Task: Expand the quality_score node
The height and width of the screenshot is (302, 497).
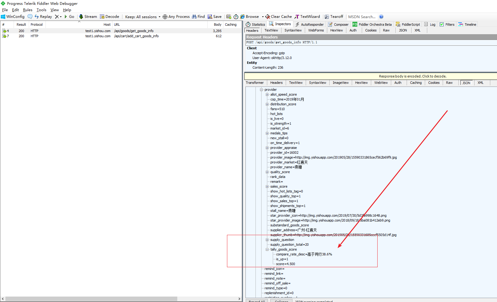Action: [267, 172]
